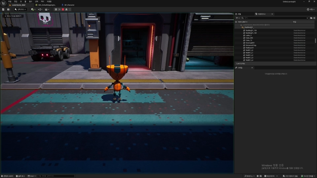Click the mesh icon beside Building01_139

click(244, 30)
